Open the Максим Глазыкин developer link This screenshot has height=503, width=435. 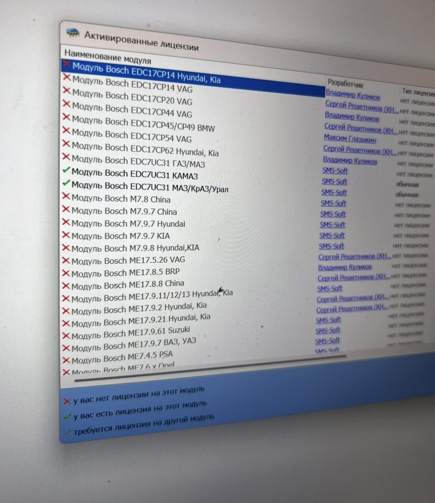pyautogui.click(x=350, y=139)
